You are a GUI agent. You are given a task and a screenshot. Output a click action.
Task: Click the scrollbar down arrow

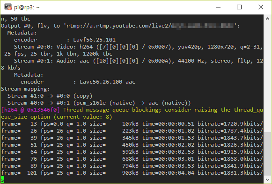tap(267, 179)
